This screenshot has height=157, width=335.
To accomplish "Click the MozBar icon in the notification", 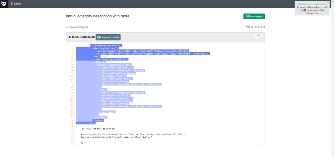I will click(x=305, y=10).
